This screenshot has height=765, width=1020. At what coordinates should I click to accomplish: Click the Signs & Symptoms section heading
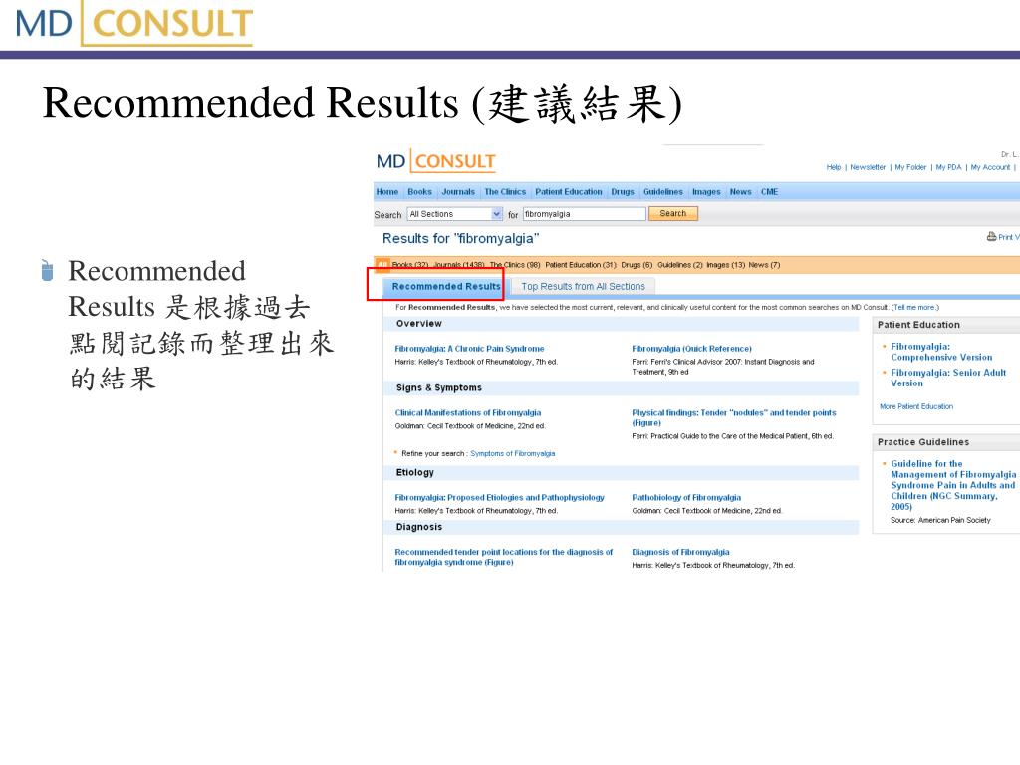(x=439, y=387)
